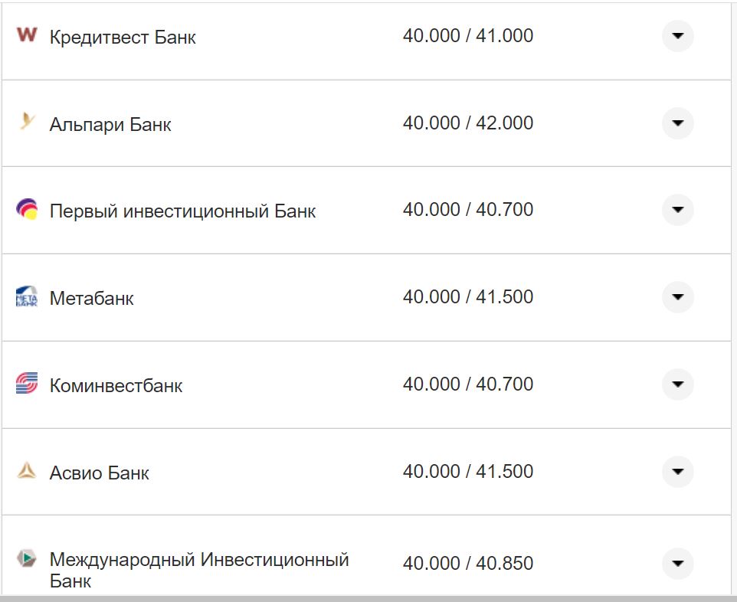
Task: Click the Коминвестбанк striped logo icon
Action: (25, 384)
